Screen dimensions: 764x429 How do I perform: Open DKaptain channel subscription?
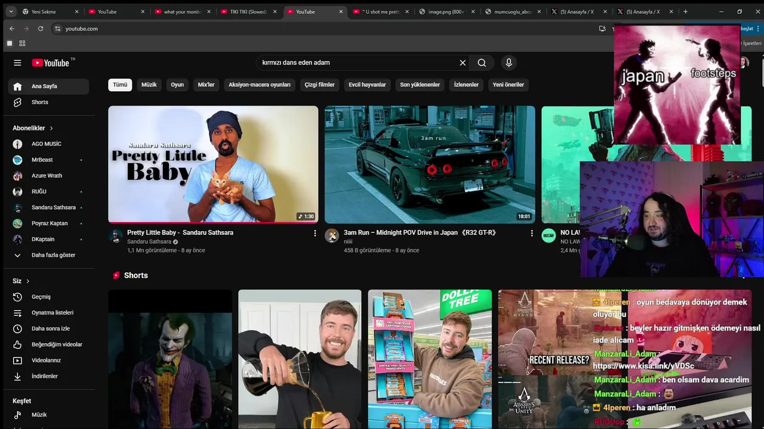(x=48, y=239)
